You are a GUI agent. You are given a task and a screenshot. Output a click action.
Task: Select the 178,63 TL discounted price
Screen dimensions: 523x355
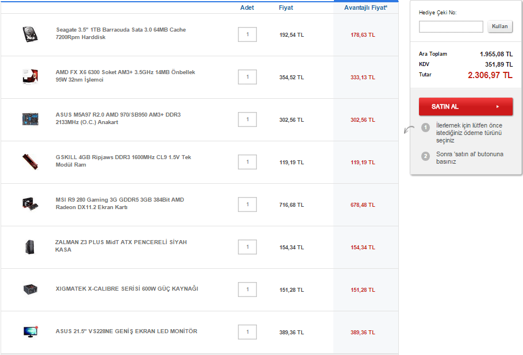point(363,35)
